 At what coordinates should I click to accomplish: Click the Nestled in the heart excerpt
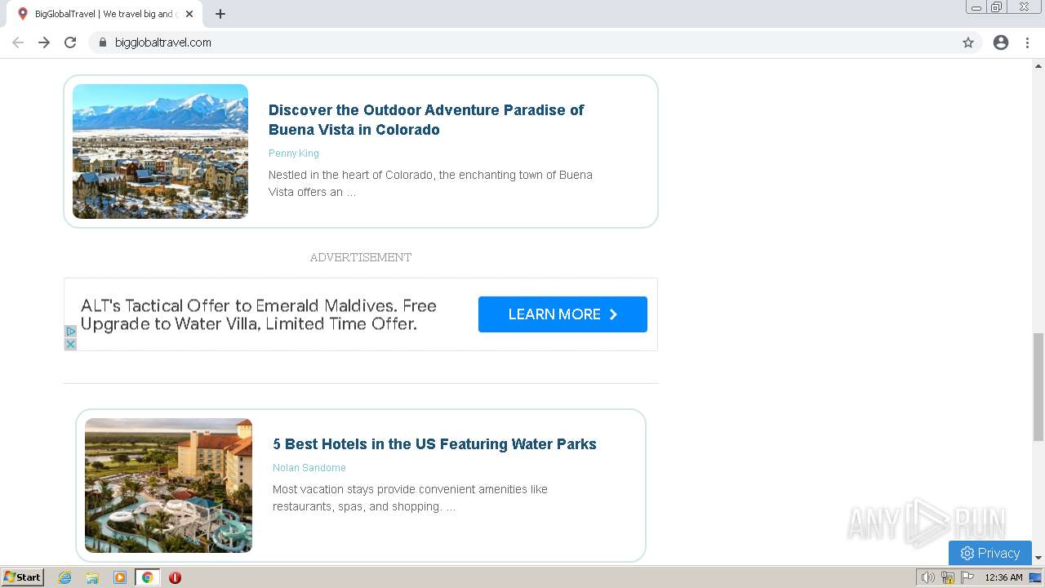pos(430,184)
